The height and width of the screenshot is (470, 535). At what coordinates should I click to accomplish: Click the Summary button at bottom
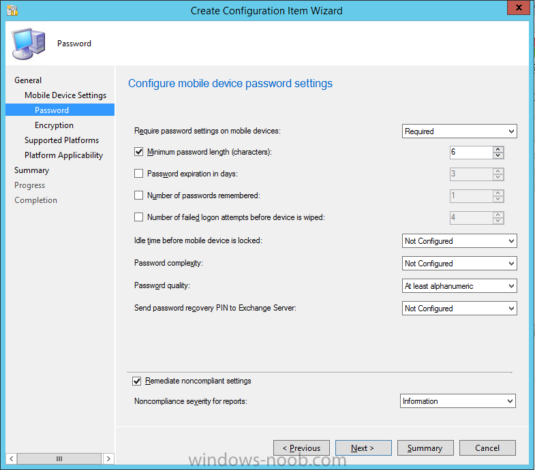[425, 448]
